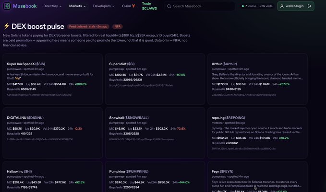The image size is (326, 192).
Task: Click Arthur Vol 24h $1.04M
Action: click(259, 84)
